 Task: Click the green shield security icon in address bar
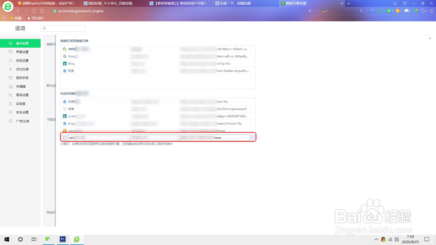point(55,11)
